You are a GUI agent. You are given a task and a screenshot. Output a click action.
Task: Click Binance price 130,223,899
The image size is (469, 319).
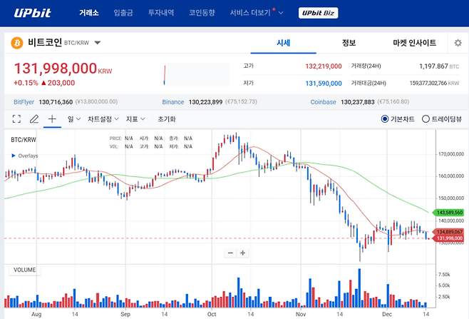(x=205, y=102)
